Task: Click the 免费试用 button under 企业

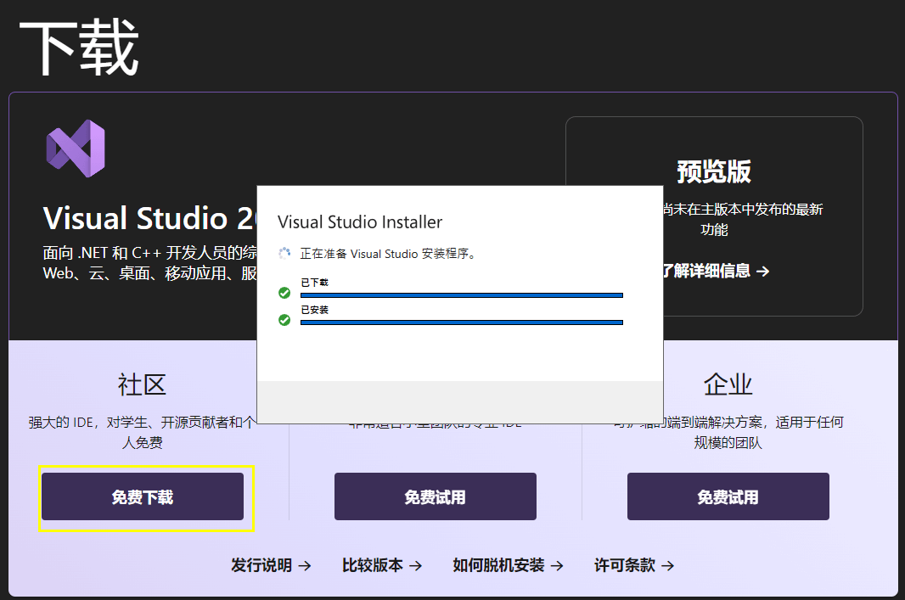Action: tap(728, 496)
